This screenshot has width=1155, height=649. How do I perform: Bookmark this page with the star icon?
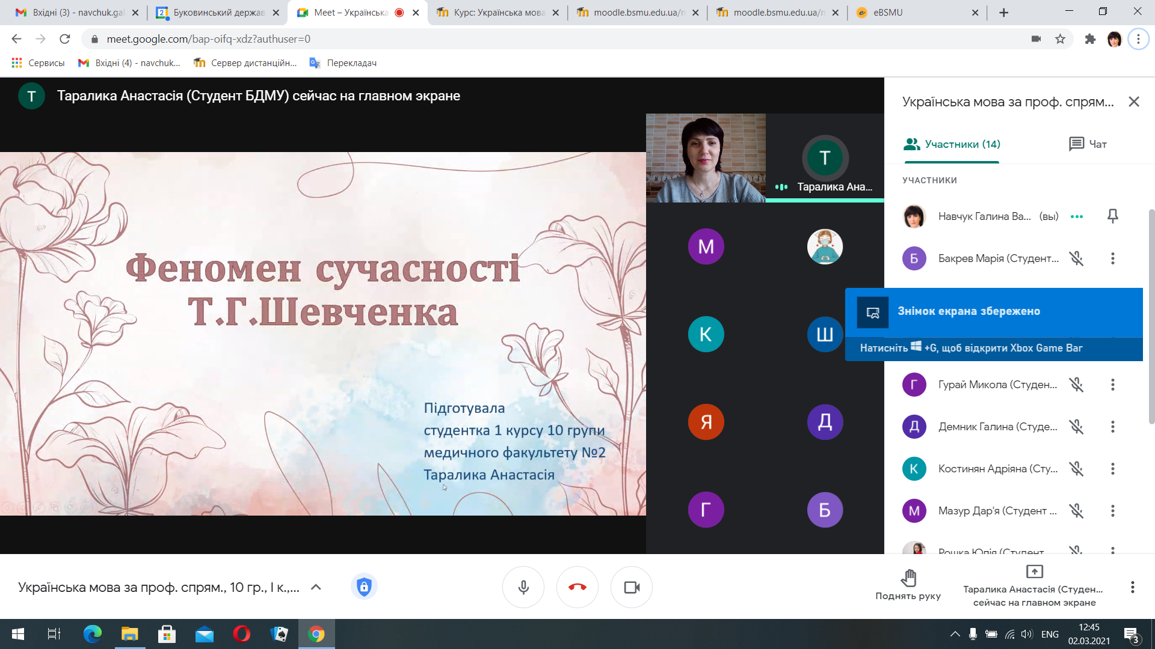pyautogui.click(x=1060, y=39)
